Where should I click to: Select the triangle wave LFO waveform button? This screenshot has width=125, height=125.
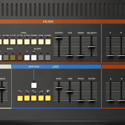point(27,98)
